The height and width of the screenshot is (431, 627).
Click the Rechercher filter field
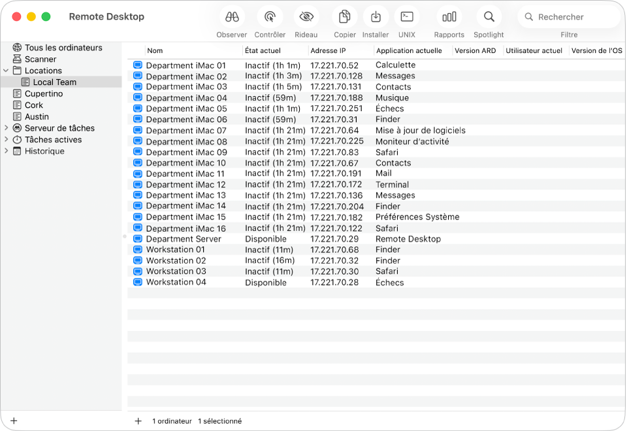tap(575, 17)
